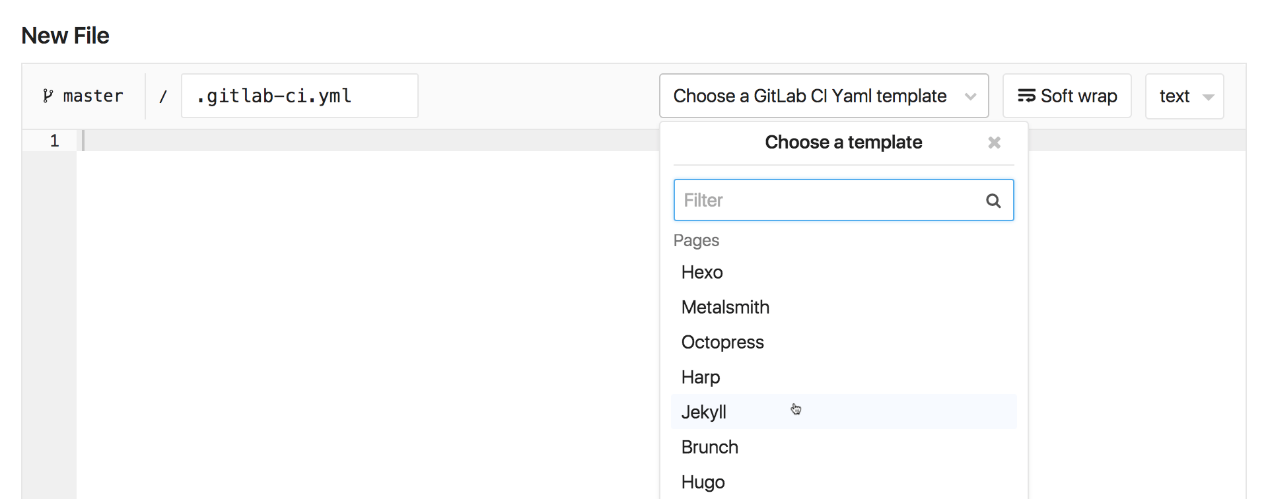Screen dimensions: 1268x499
Task: Open the text file type dropdown
Action: point(1184,96)
